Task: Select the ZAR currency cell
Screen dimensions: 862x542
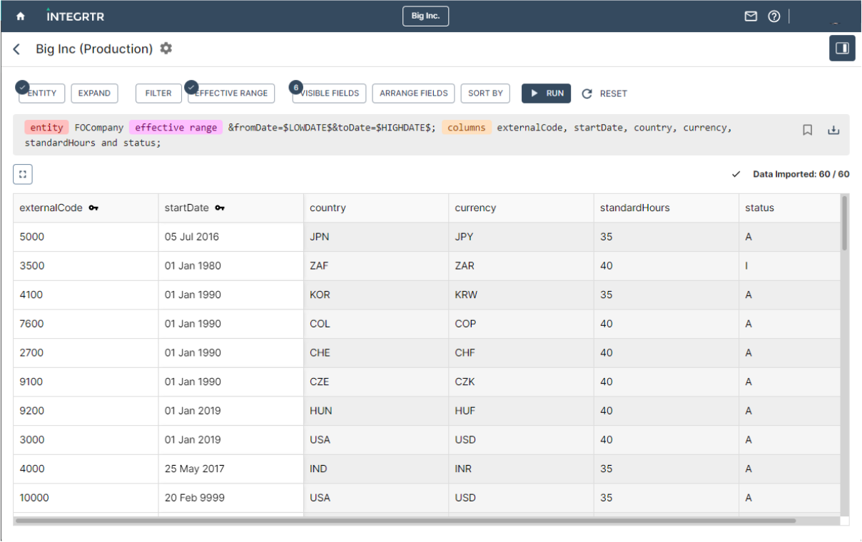Action: pos(522,266)
